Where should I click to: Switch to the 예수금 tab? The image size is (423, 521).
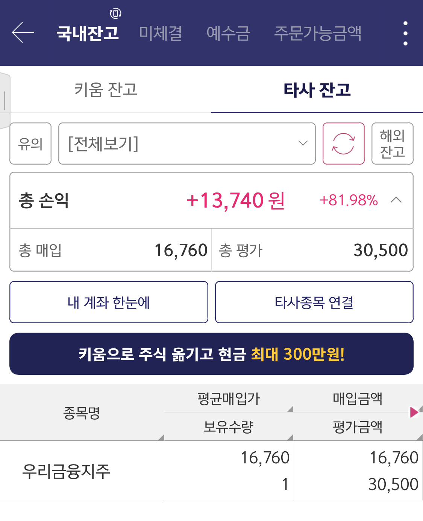tap(228, 33)
